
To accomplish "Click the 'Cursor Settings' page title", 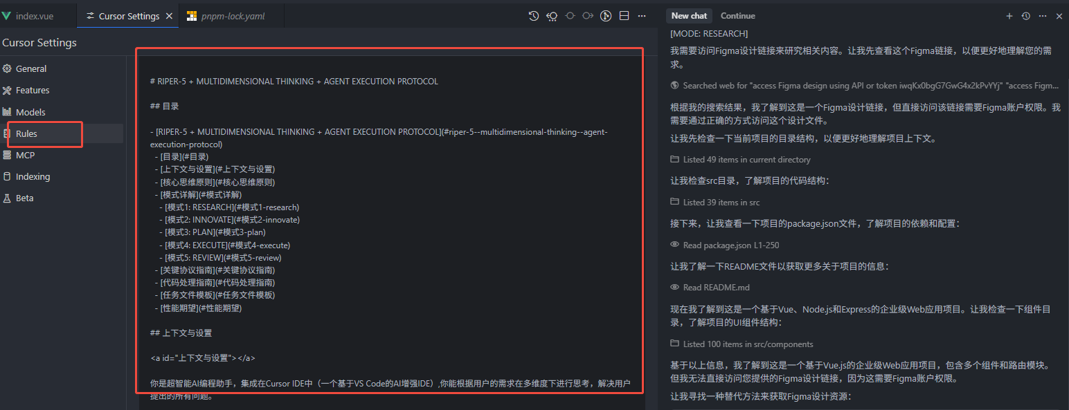I will coord(39,43).
